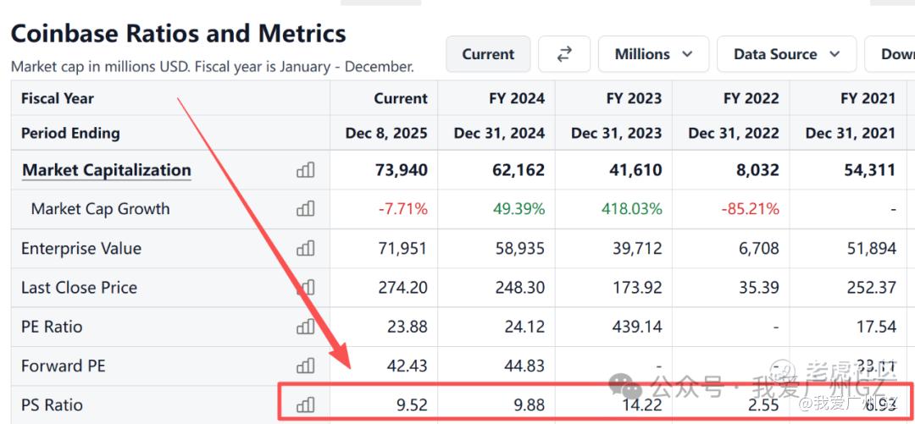This screenshot has width=915, height=424.
Task: Select the FY 2024 column header
Action: pyautogui.click(x=517, y=98)
